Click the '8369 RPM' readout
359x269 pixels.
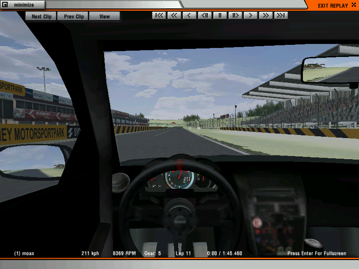124,253
